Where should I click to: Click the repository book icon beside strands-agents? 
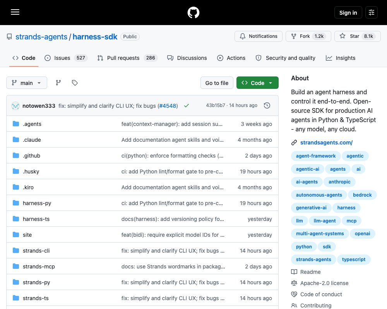(x=9, y=37)
